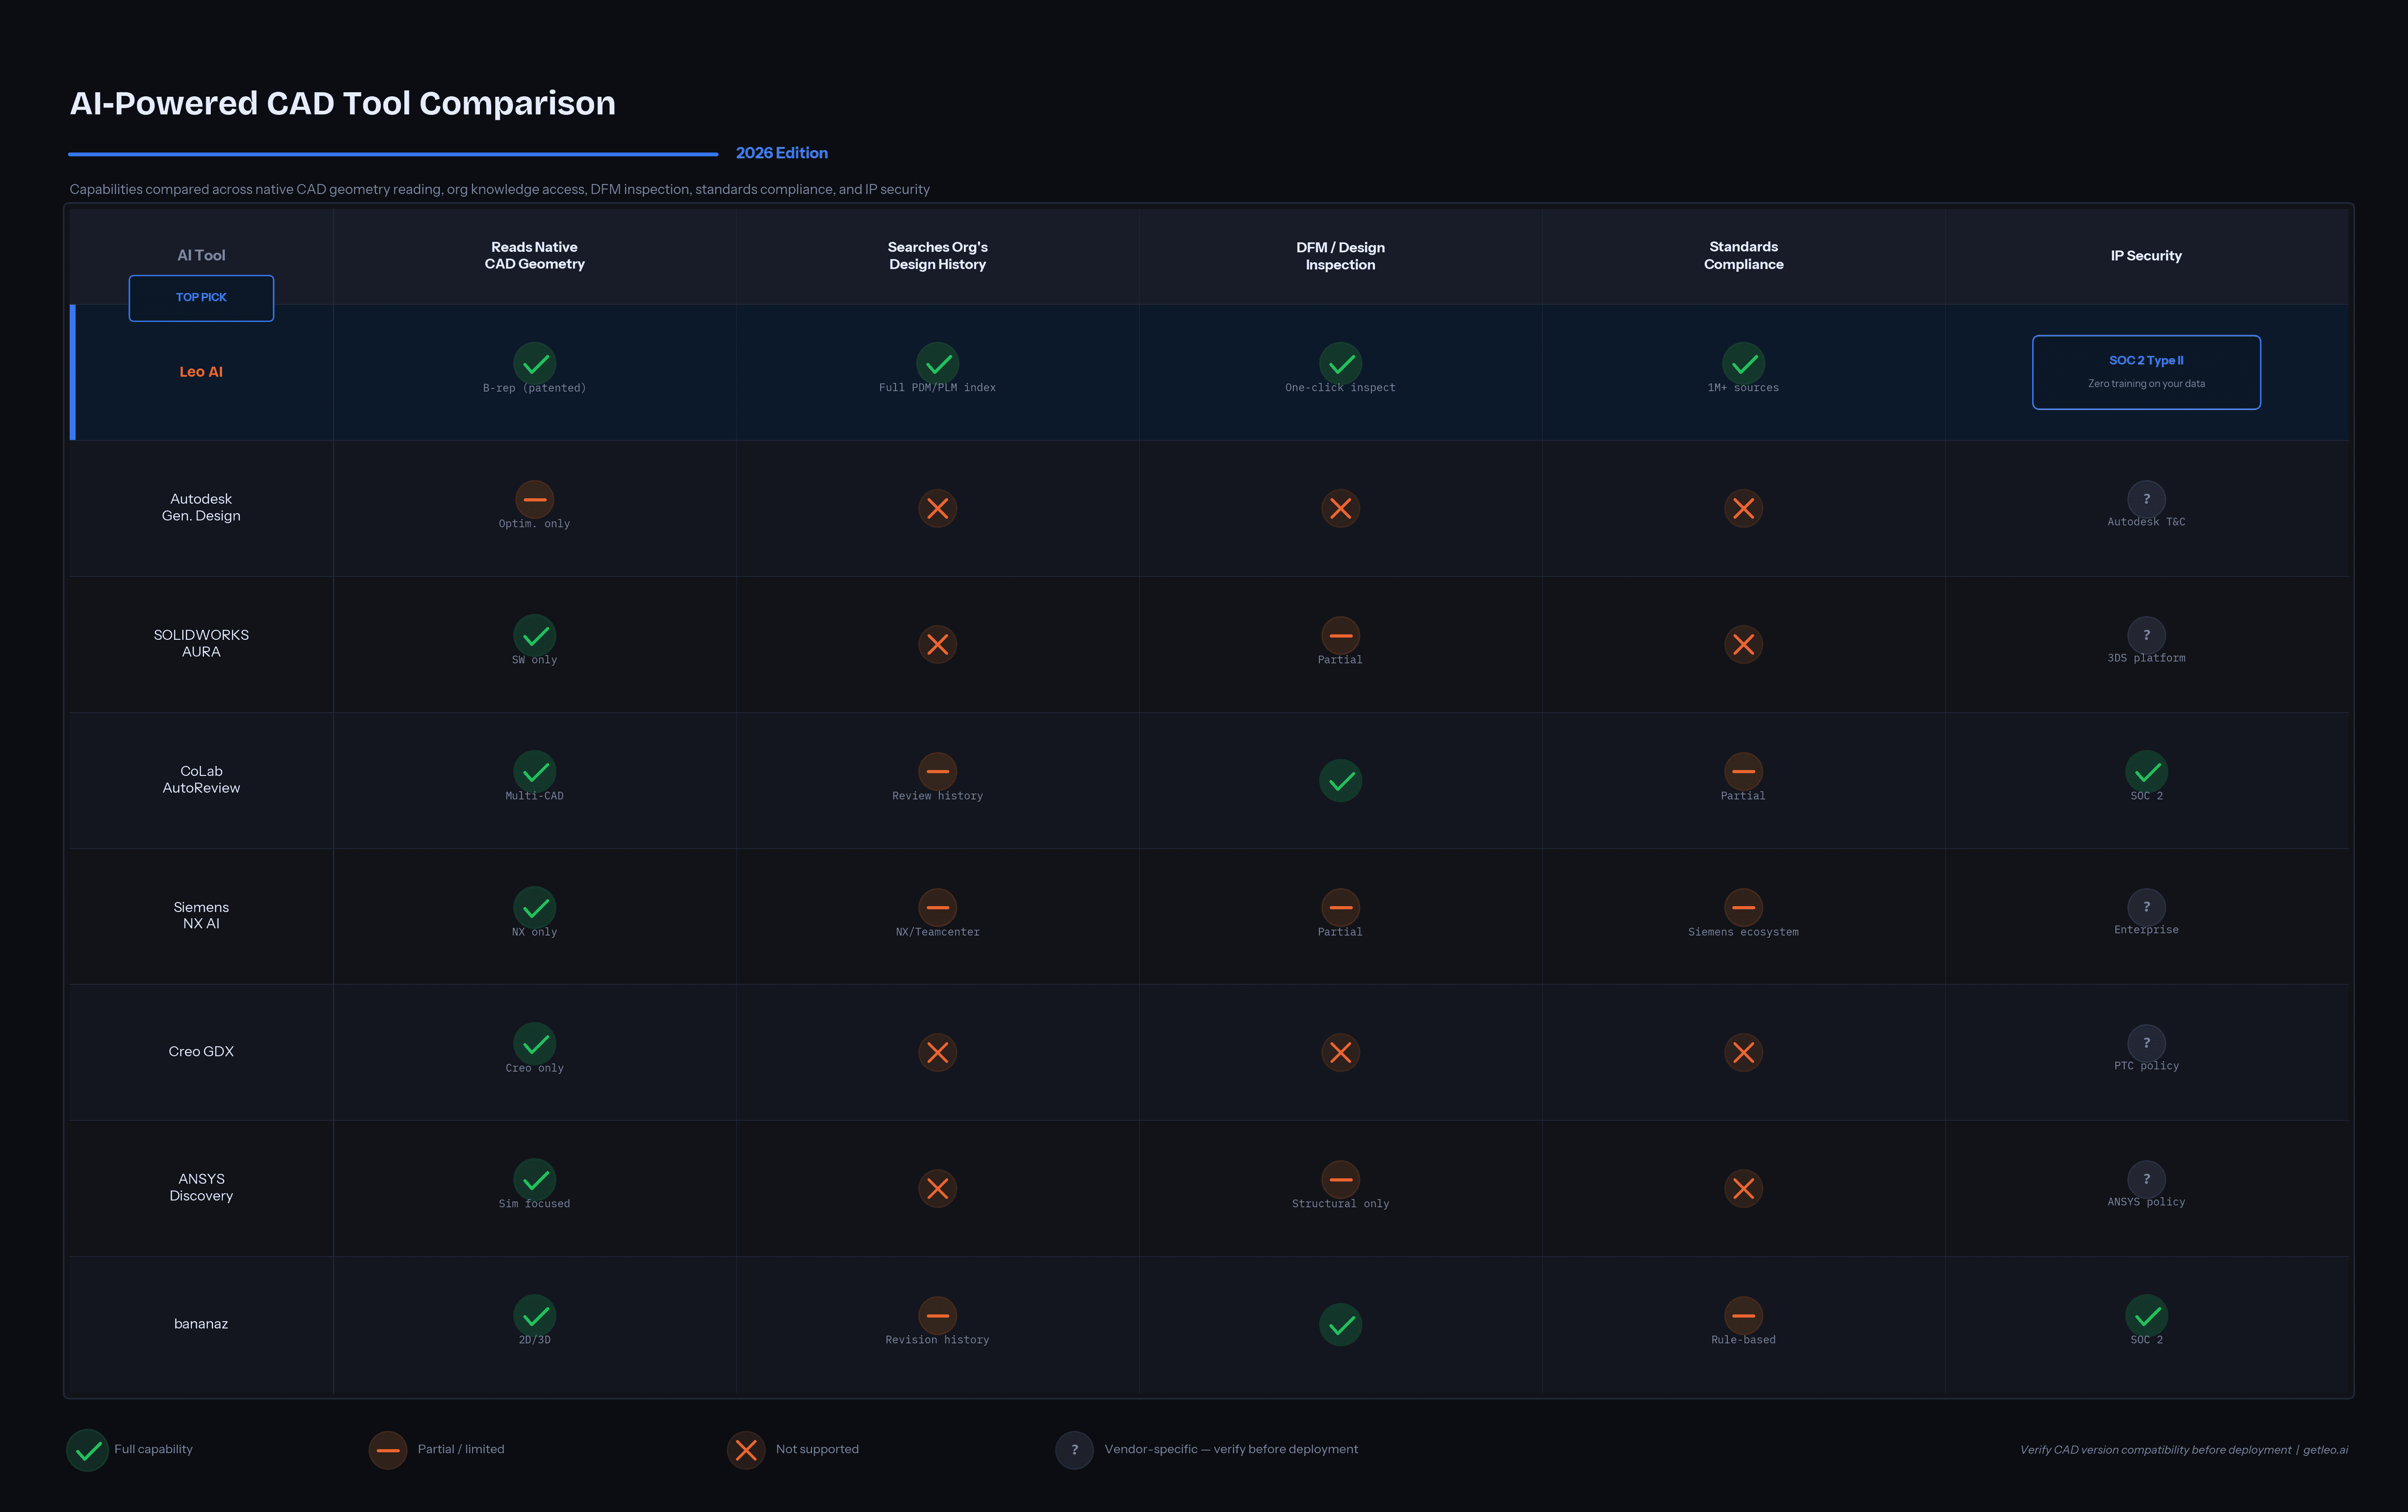Click the 2026 Edition label
The width and height of the screenshot is (2408, 1512).
pyautogui.click(x=782, y=153)
